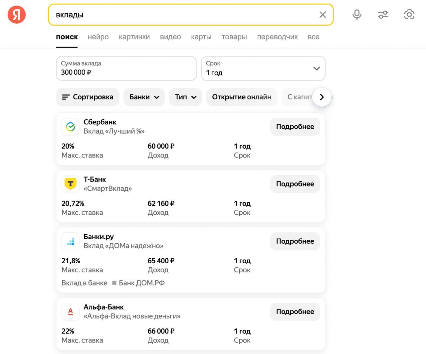The image size is (426, 354).
Task: Open search settings sliders icon
Action: [x=383, y=15]
